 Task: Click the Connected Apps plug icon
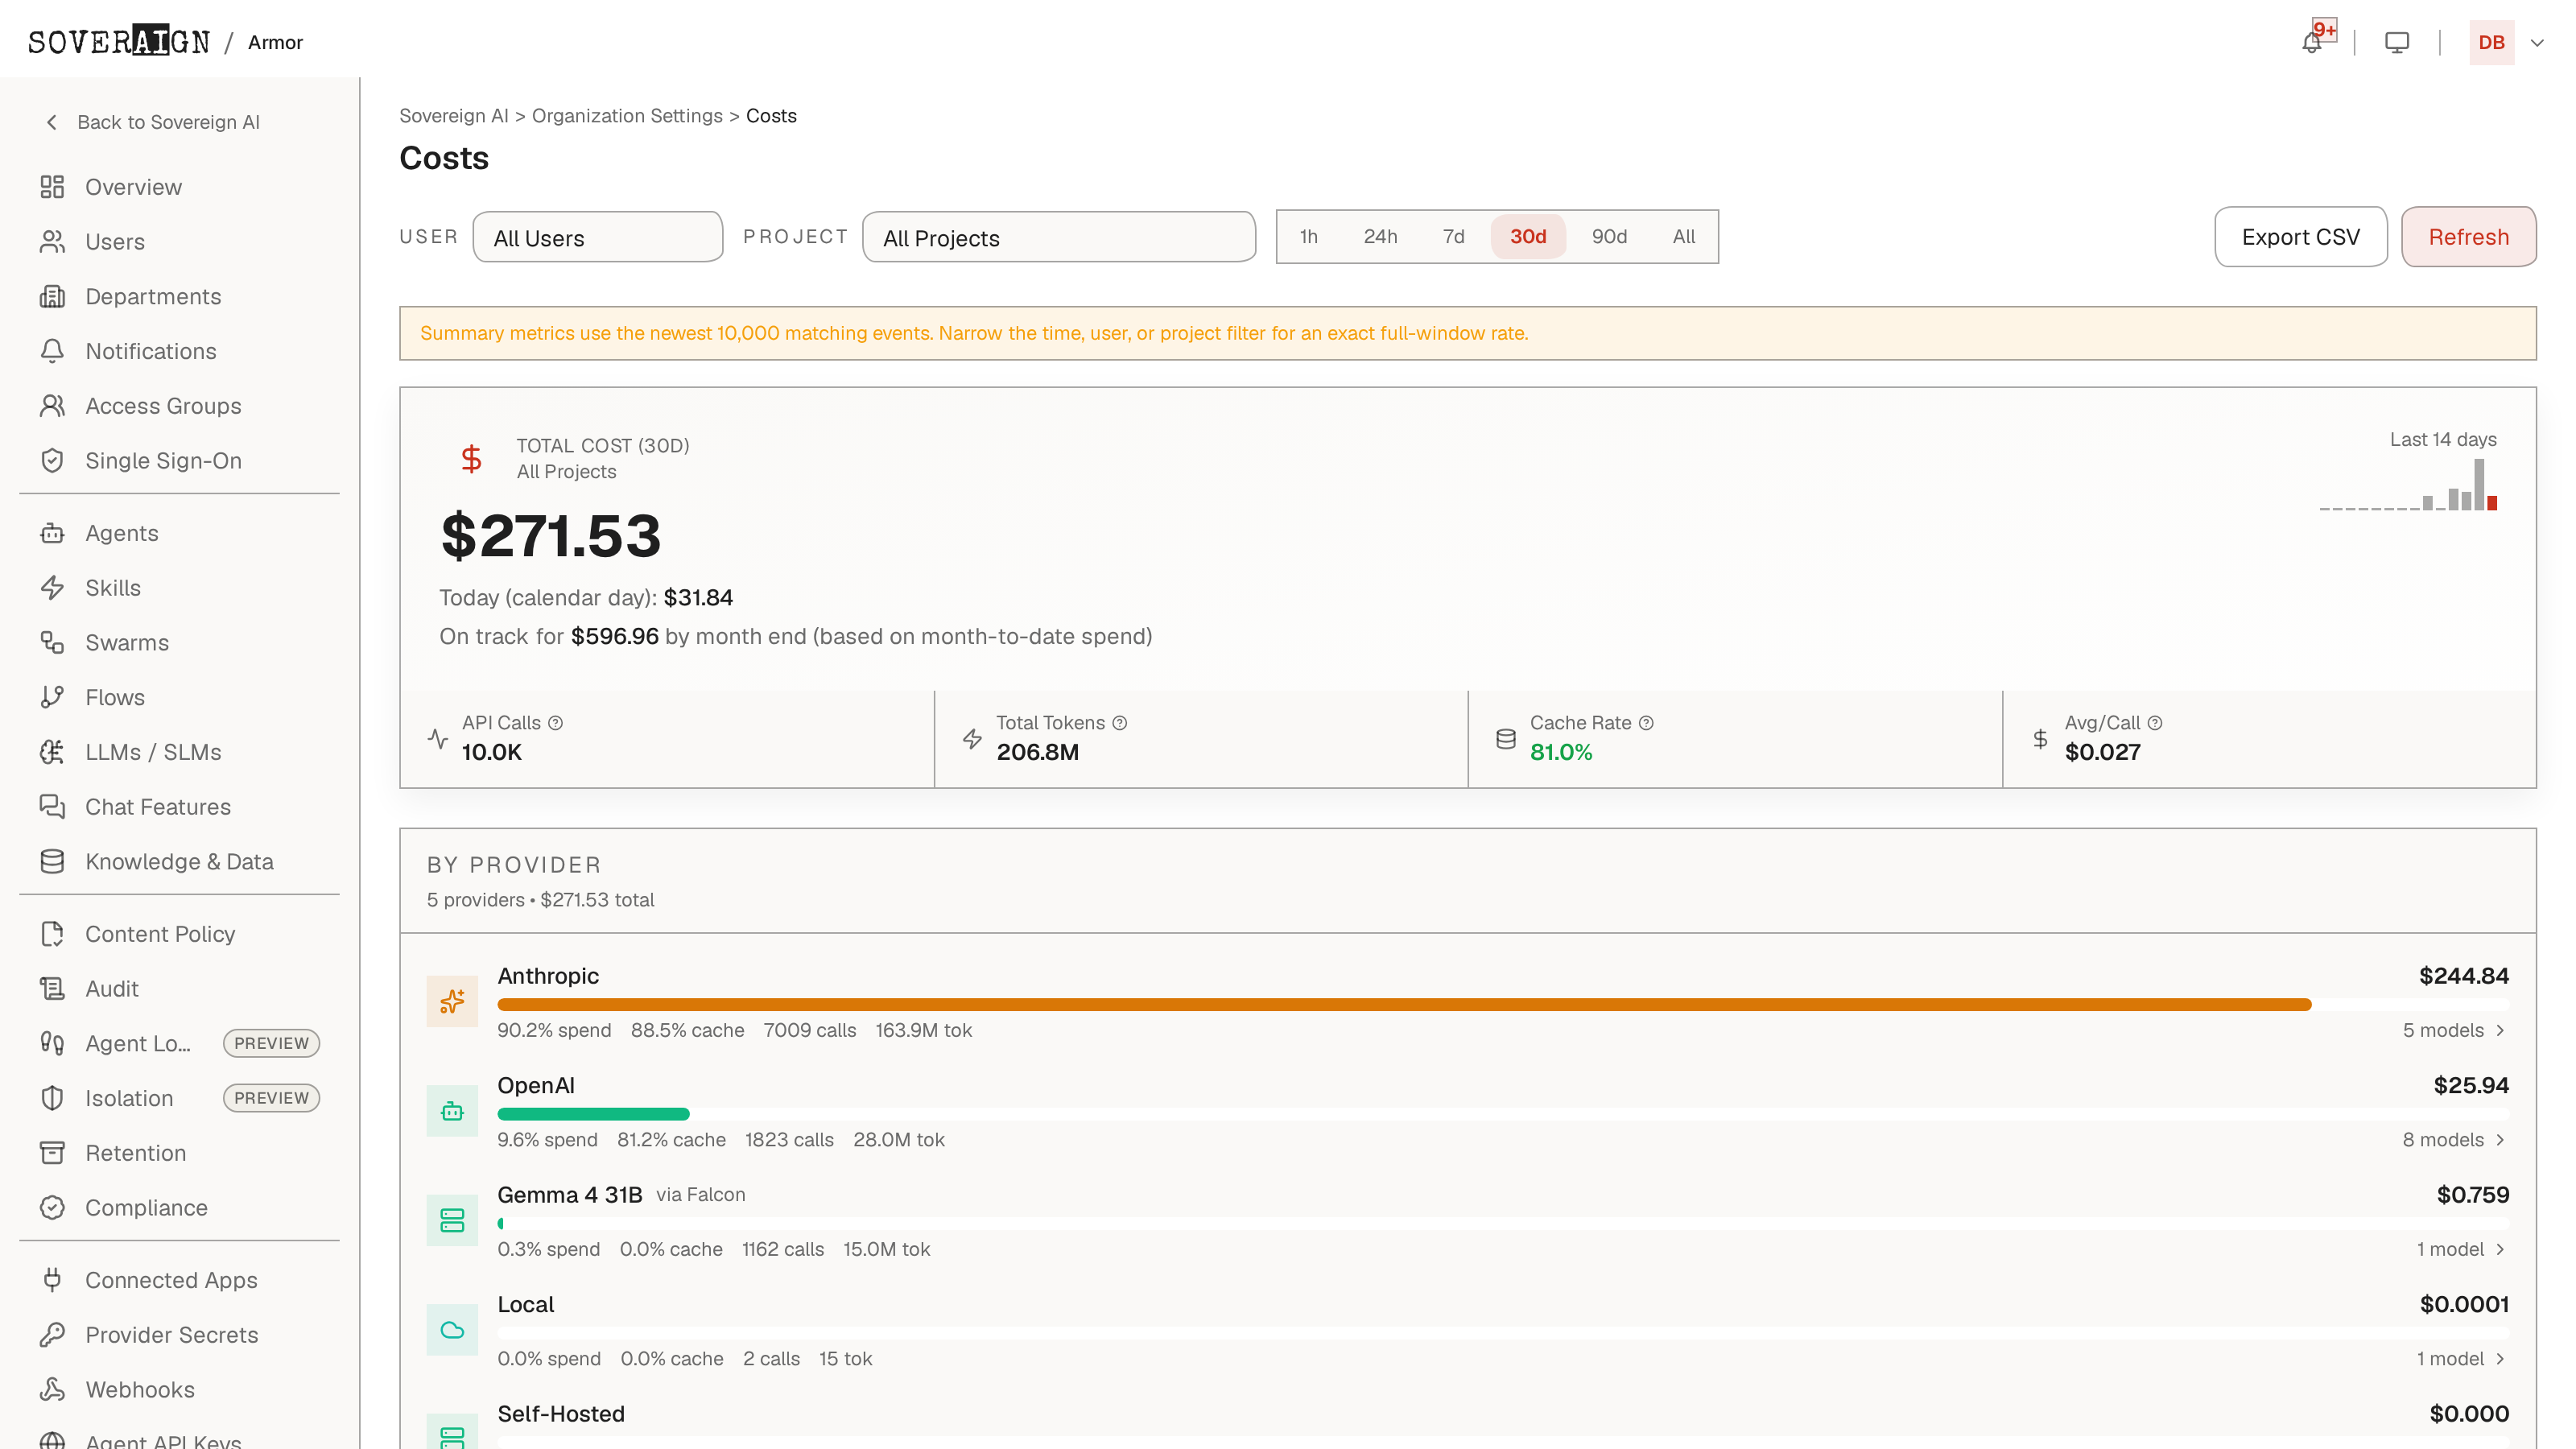click(52, 1280)
